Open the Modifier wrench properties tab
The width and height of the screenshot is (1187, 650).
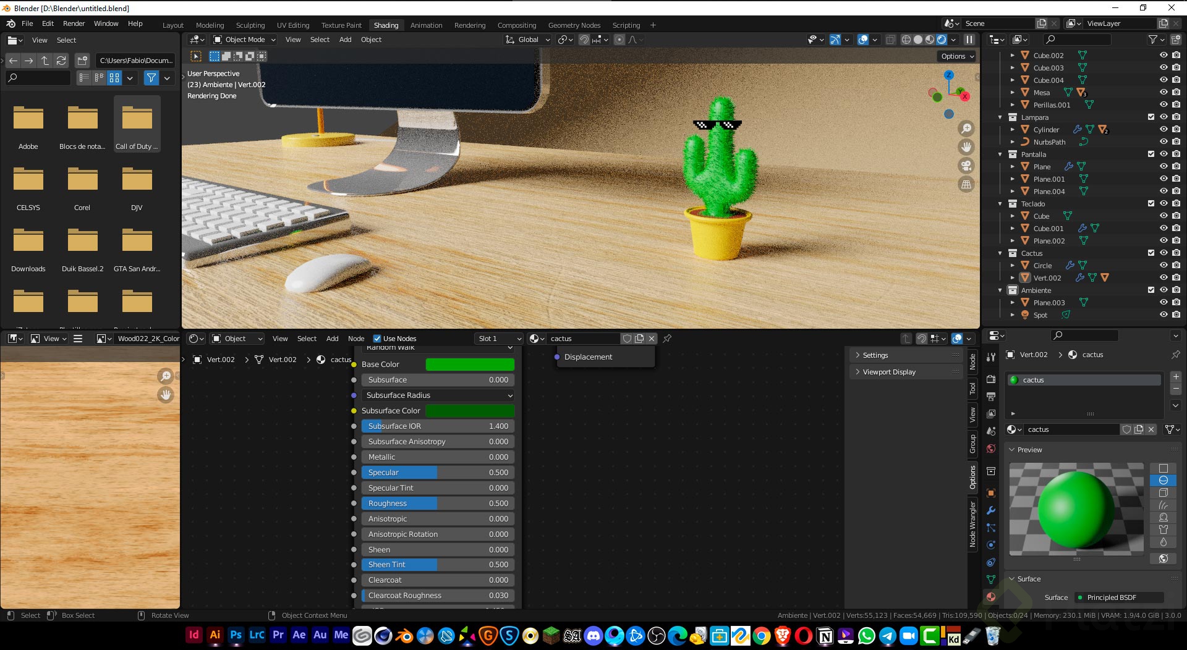[x=991, y=510]
